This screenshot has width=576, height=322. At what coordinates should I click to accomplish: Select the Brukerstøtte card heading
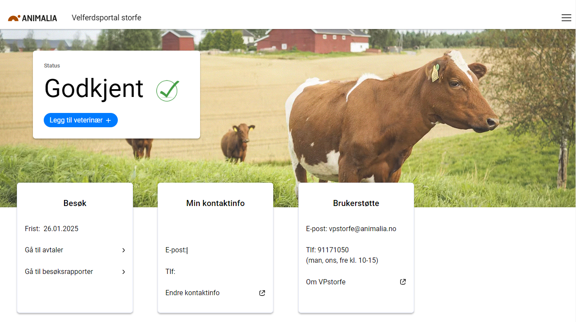click(356, 203)
